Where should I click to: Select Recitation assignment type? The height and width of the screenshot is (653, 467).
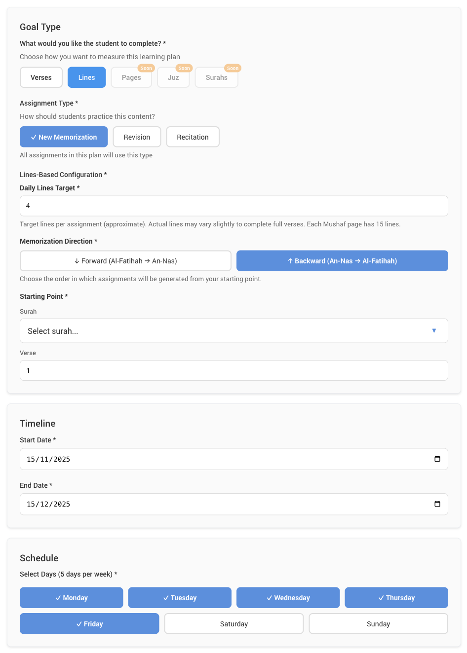(x=193, y=137)
